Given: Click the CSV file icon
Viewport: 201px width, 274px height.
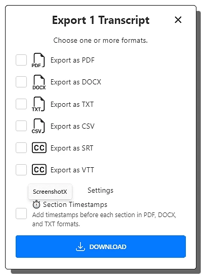Looking at the screenshot, I should point(38,126).
